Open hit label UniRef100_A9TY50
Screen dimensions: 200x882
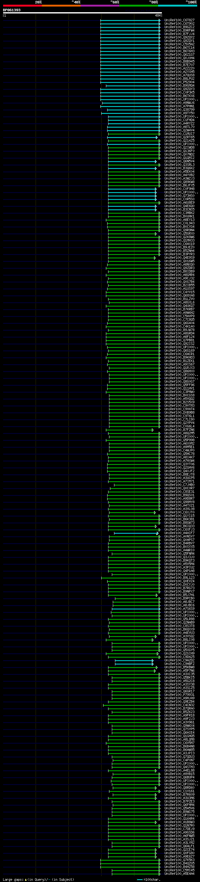click(179, 113)
